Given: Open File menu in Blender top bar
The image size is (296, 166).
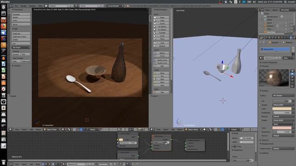Looking at the screenshot, I should [x=17, y=6].
